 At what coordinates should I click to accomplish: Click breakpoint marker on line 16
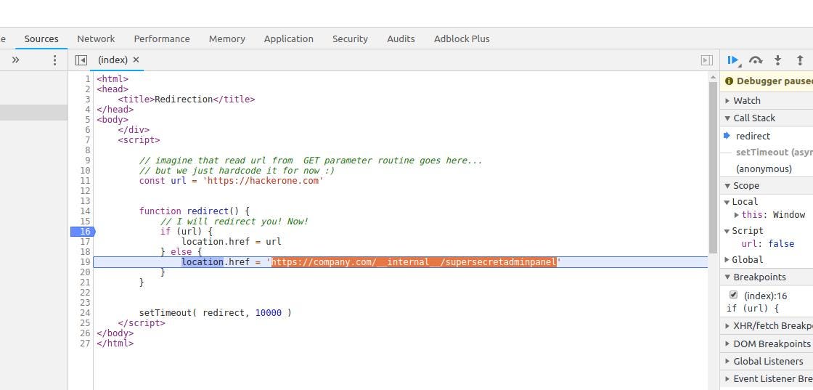coord(83,231)
